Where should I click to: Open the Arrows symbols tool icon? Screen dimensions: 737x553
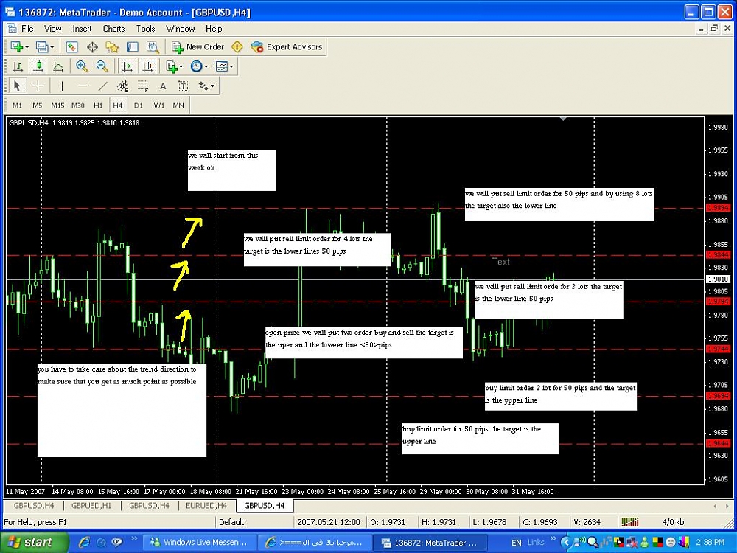(x=203, y=86)
